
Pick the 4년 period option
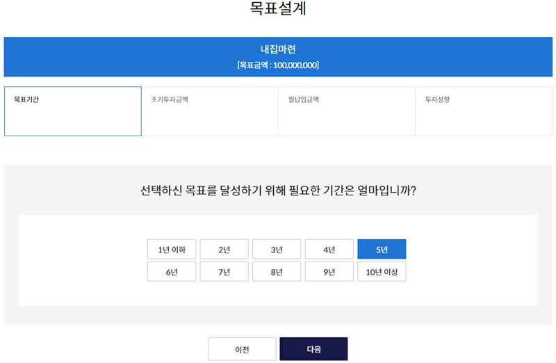(x=329, y=249)
